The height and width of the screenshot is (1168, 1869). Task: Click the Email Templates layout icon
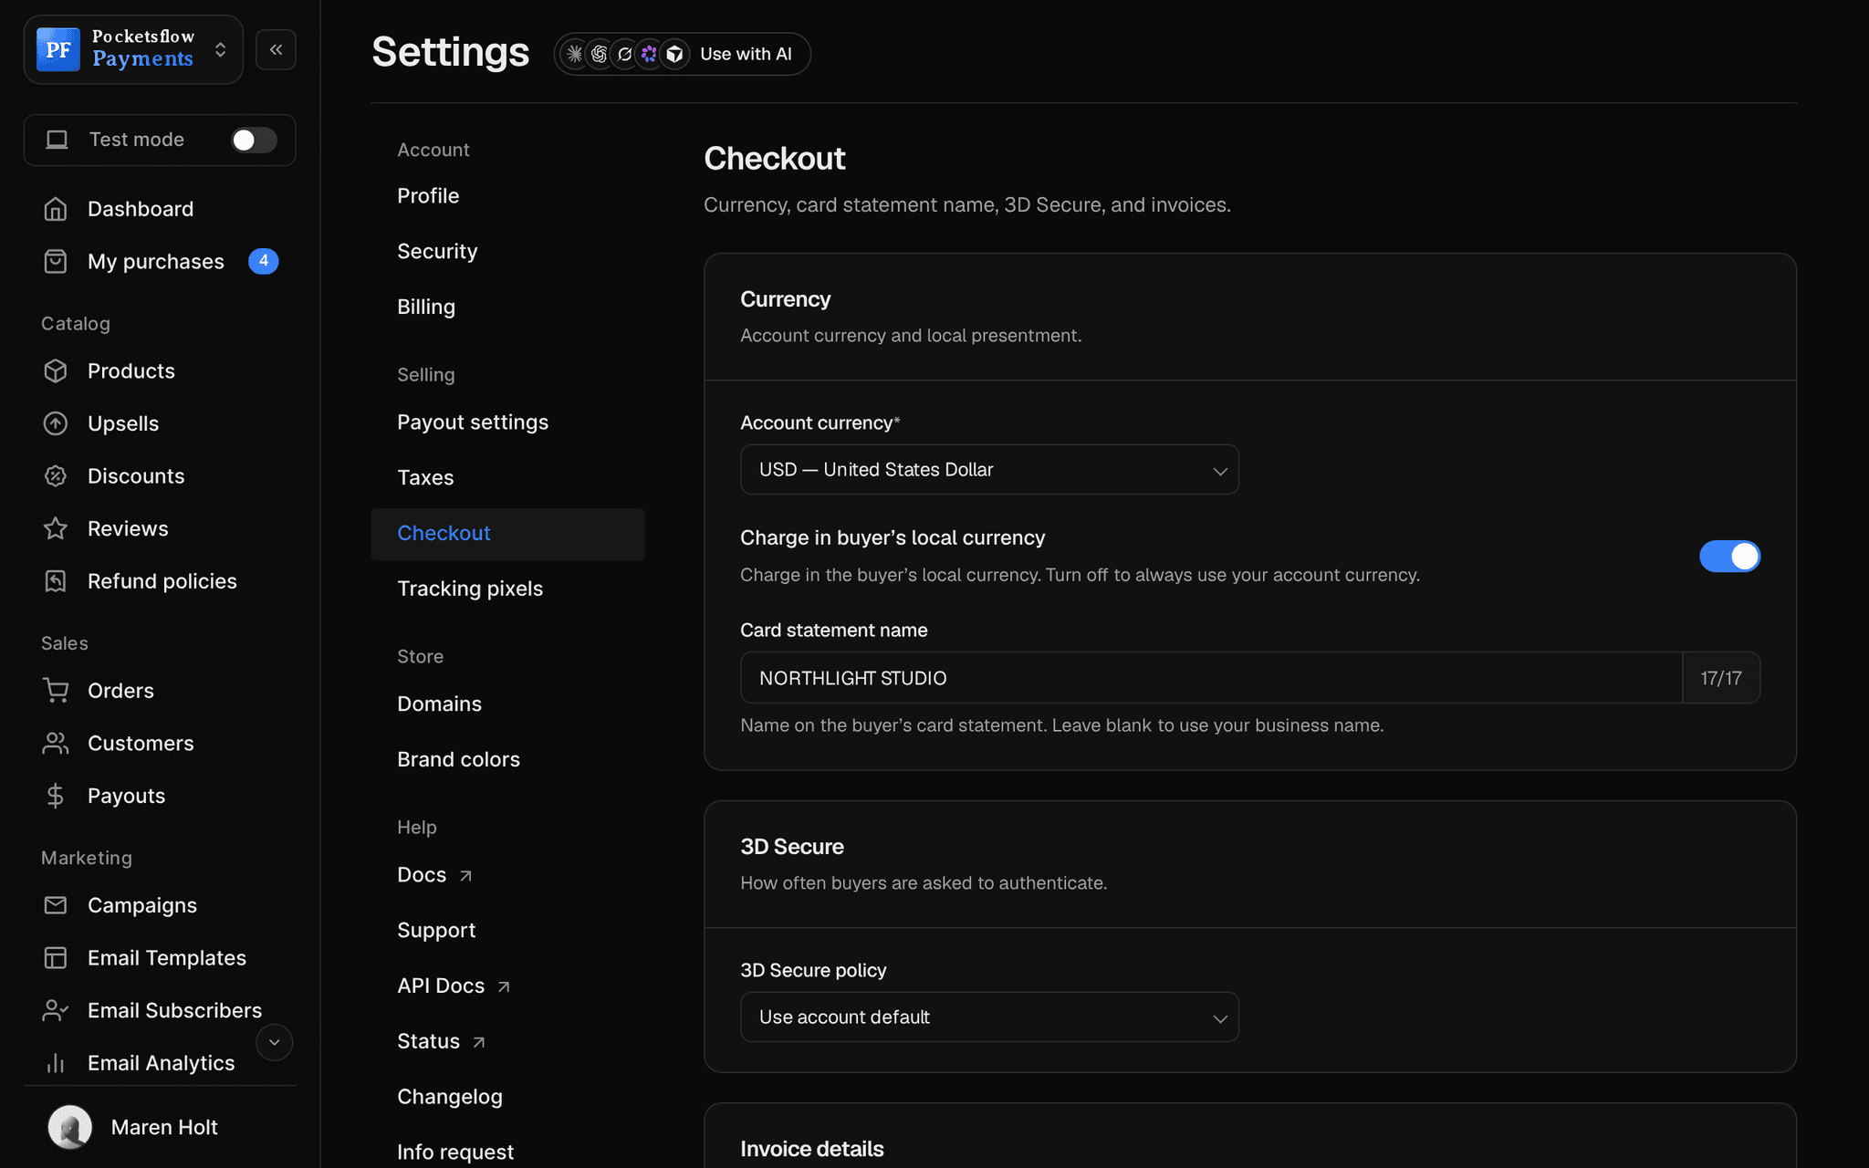click(56, 958)
